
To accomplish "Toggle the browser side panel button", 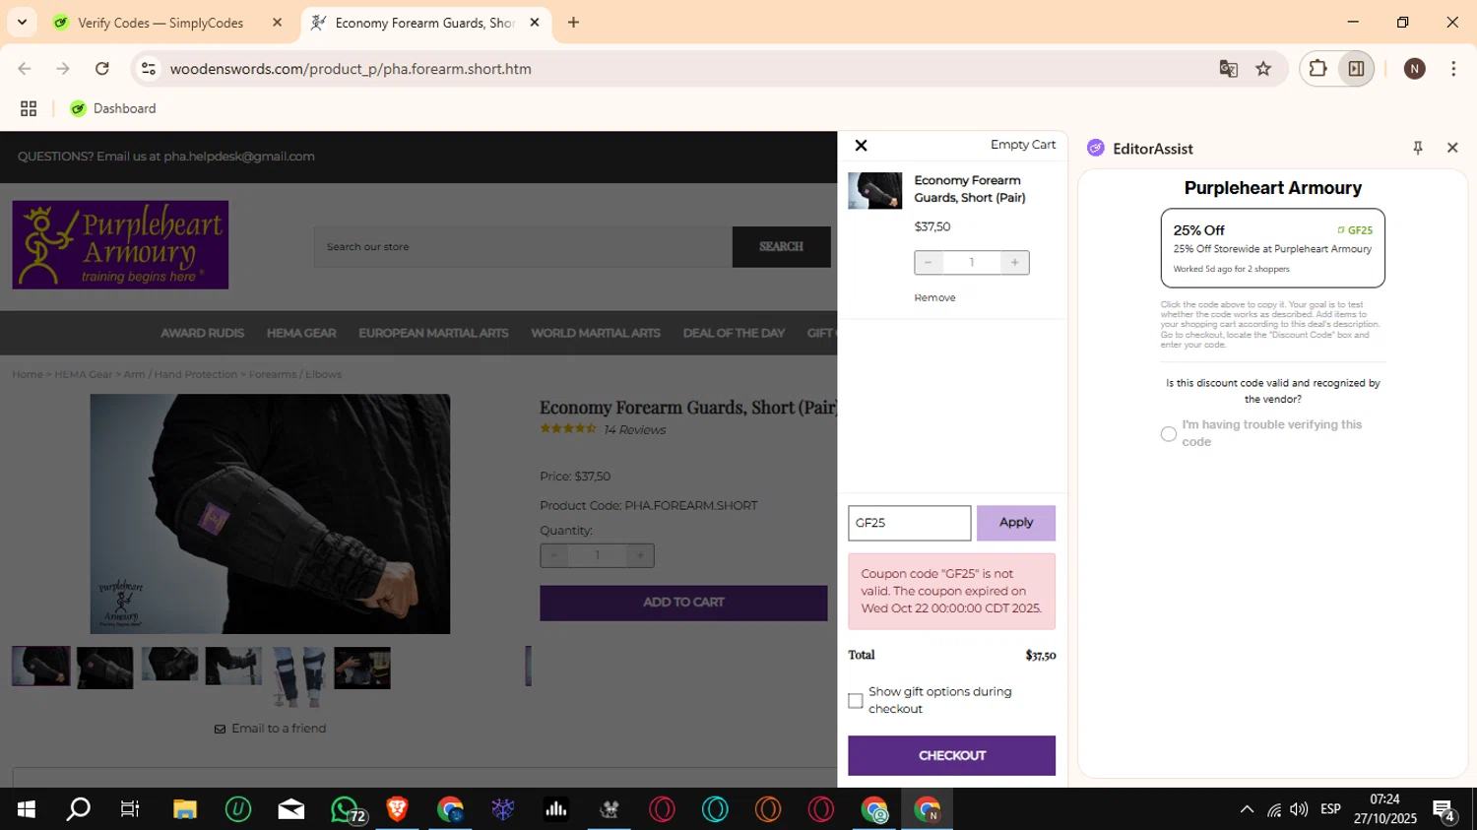I will (x=1356, y=69).
